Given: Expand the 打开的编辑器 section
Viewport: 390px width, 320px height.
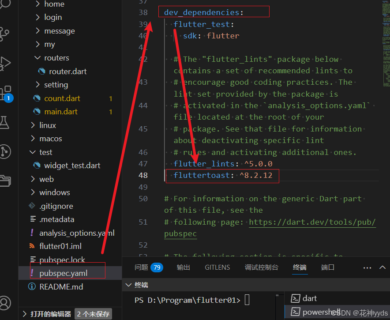Looking at the screenshot, I should [25, 314].
